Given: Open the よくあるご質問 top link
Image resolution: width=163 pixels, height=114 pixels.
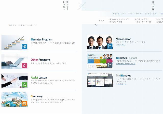Looking at the screenshot, I should (x=150, y=14).
